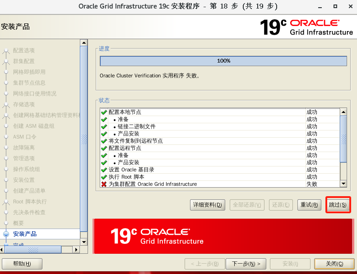
Task: Select the 概要 step in the sidebar
Action: point(18,223)
